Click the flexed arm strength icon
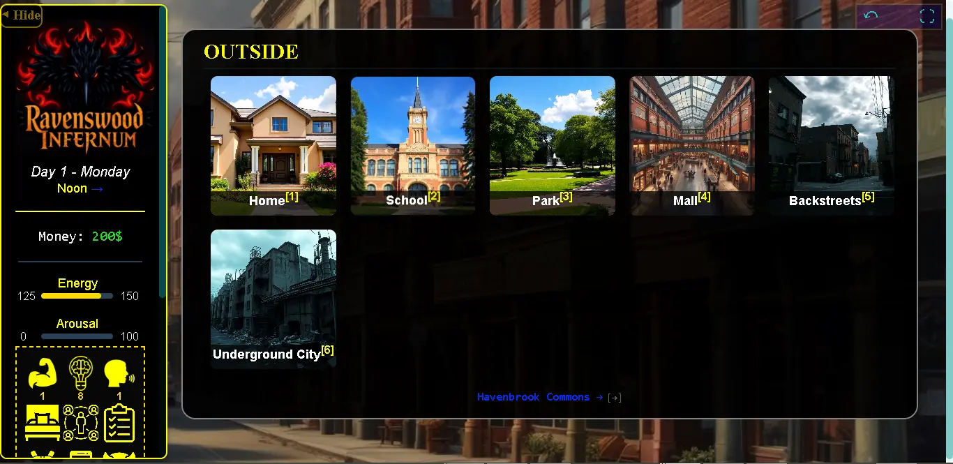The height and width of the screenshot is (464, 953). (42, 374)
